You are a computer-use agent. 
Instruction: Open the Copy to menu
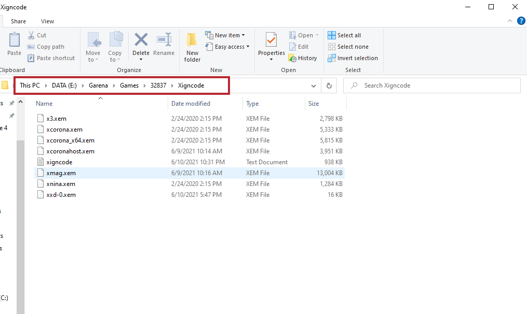[115, 48]
